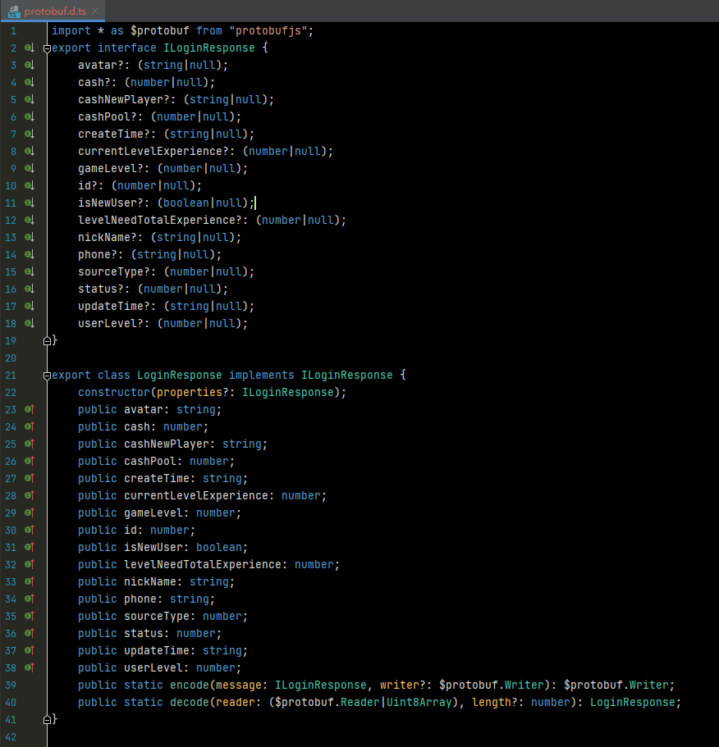Click the implements icon beside public updateTime
Screen dimensions: 719x747
[29, 650]
